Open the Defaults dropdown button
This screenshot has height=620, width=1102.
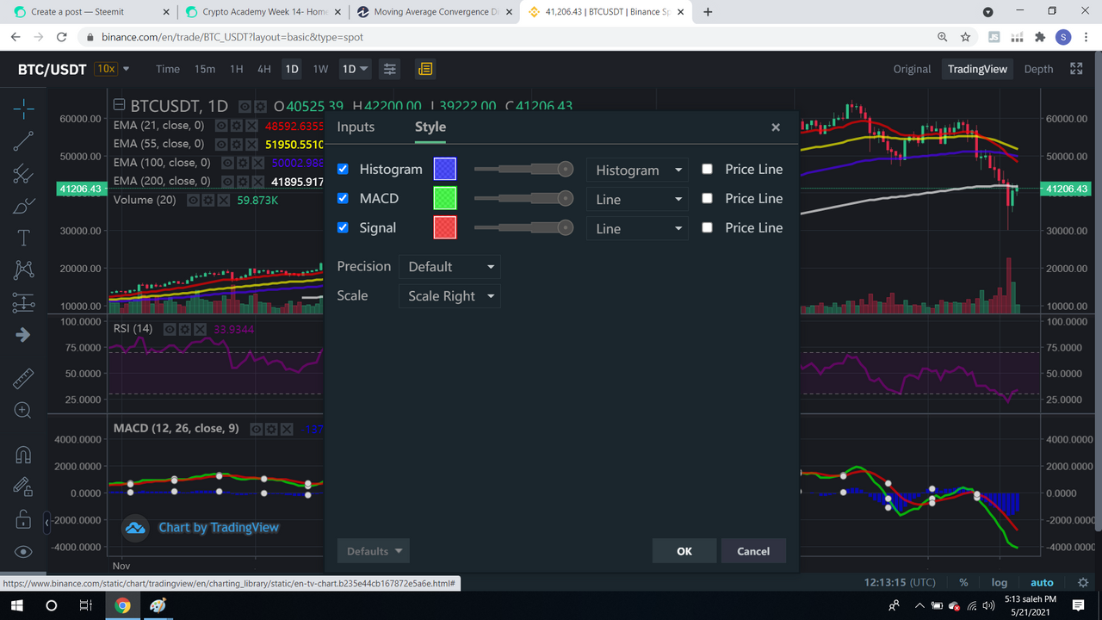click(x=374, y=551)
